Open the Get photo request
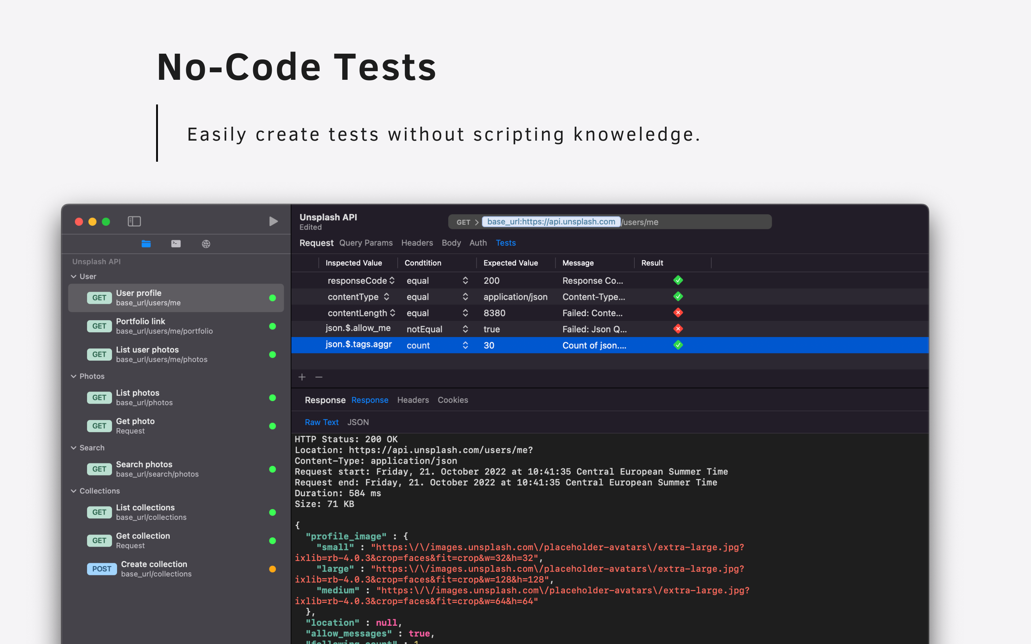Image resolution: width=1031 pixels, height=644 pixels. (x=176, y=426)
